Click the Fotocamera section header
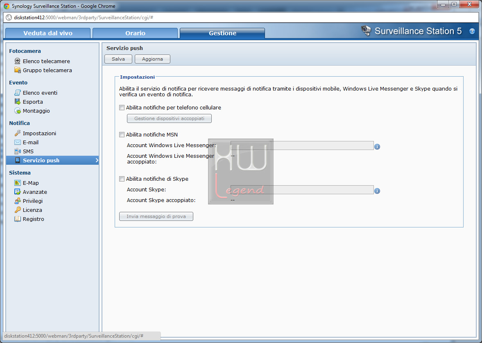 25,51
